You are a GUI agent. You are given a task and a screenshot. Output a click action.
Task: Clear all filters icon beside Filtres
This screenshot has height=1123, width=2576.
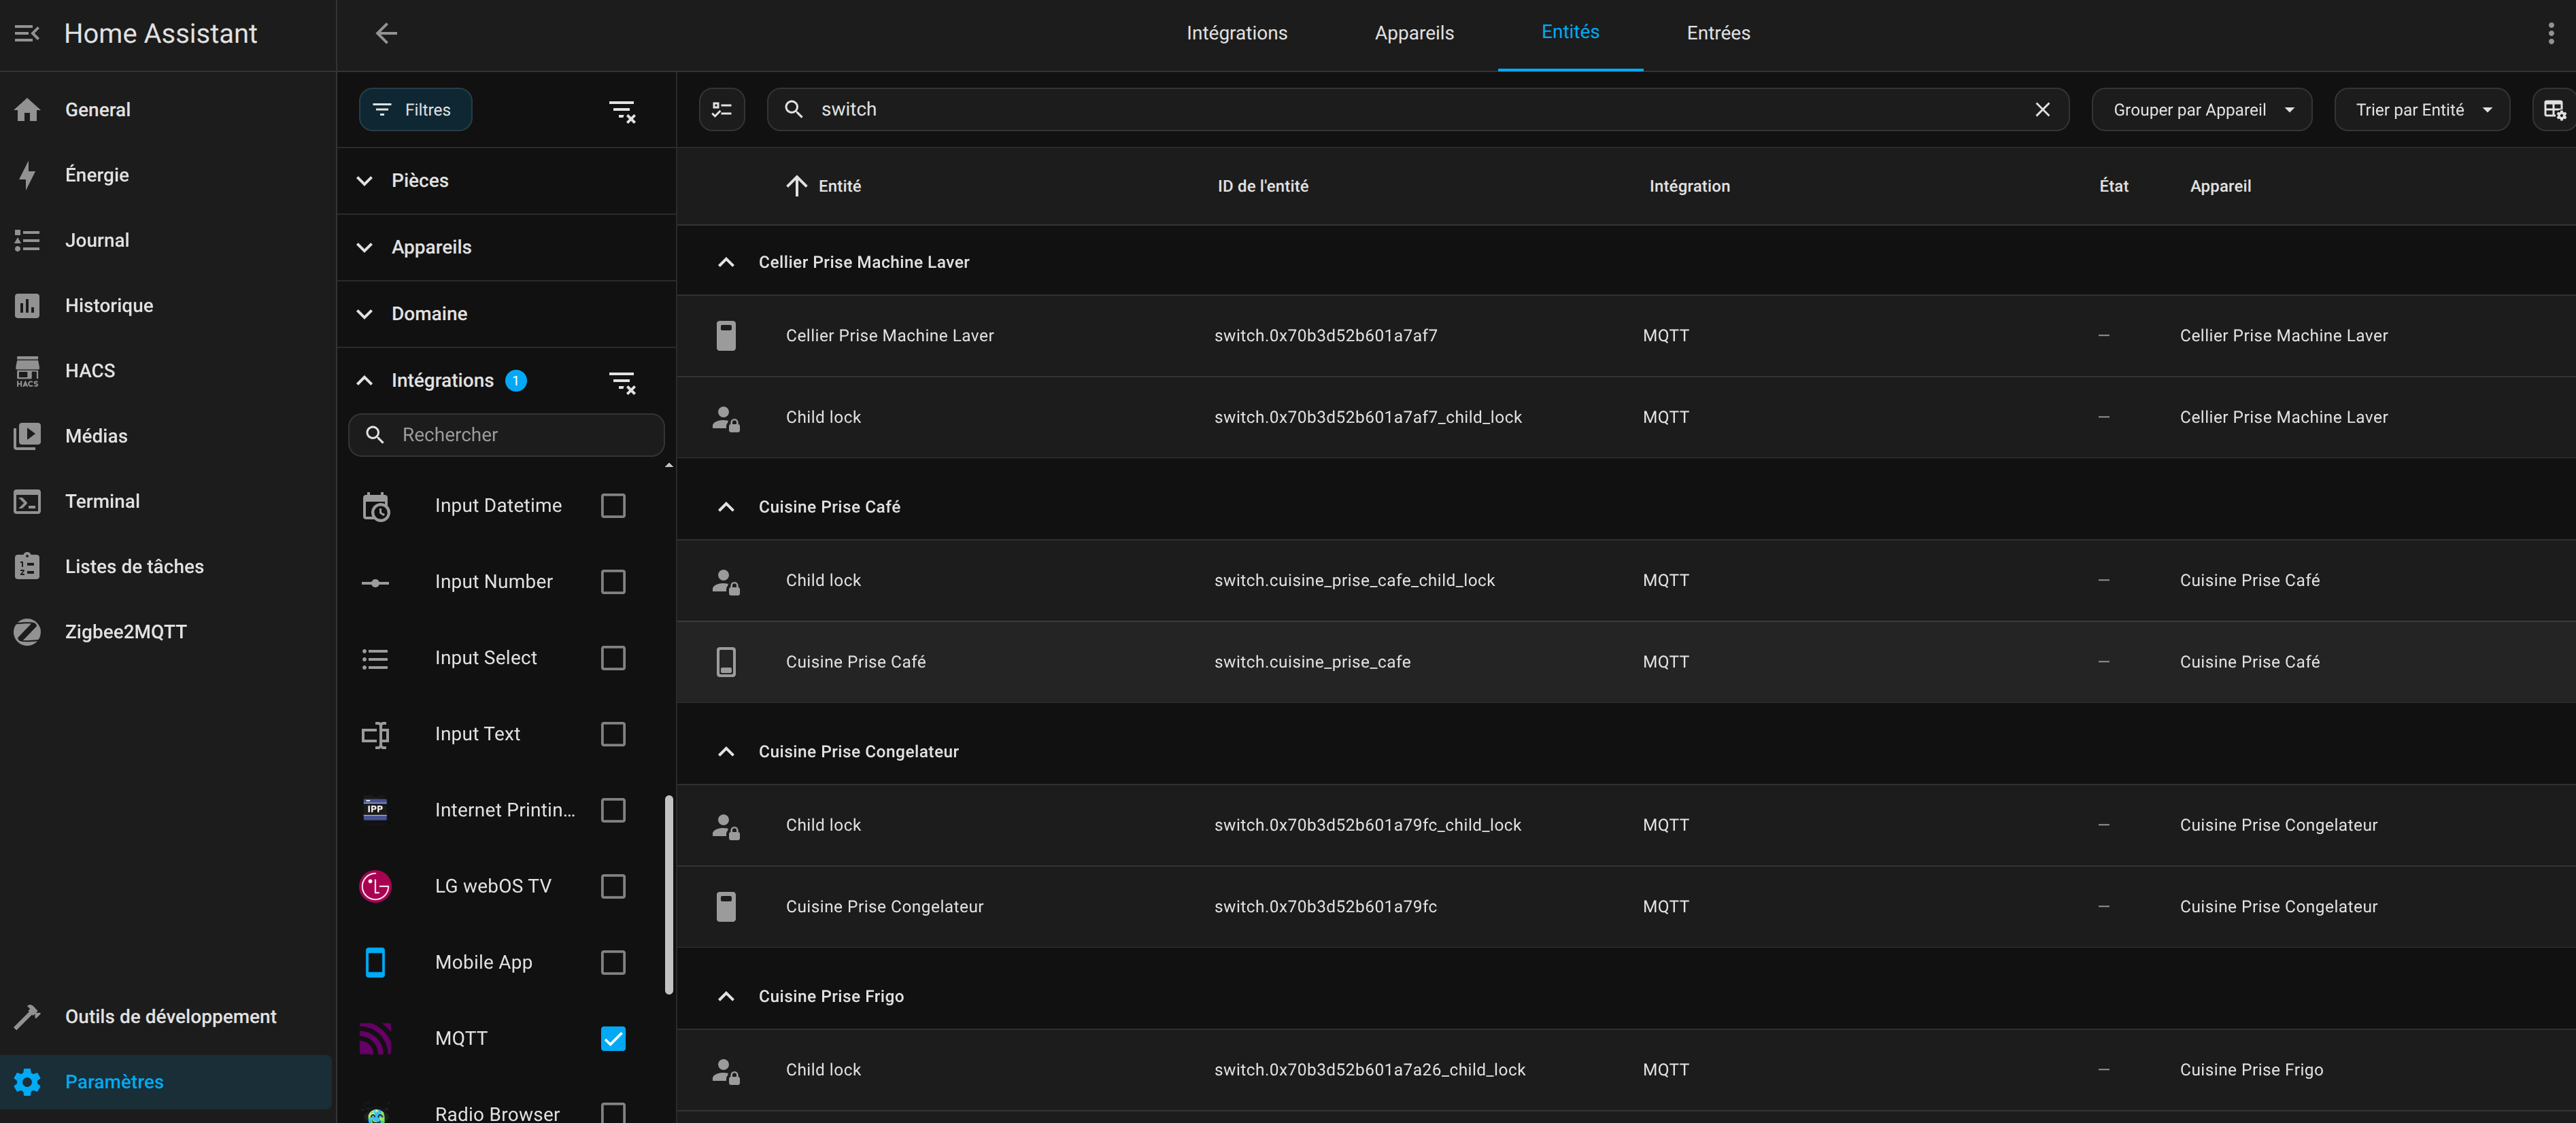pyautogui.click(x=622, y=110)
